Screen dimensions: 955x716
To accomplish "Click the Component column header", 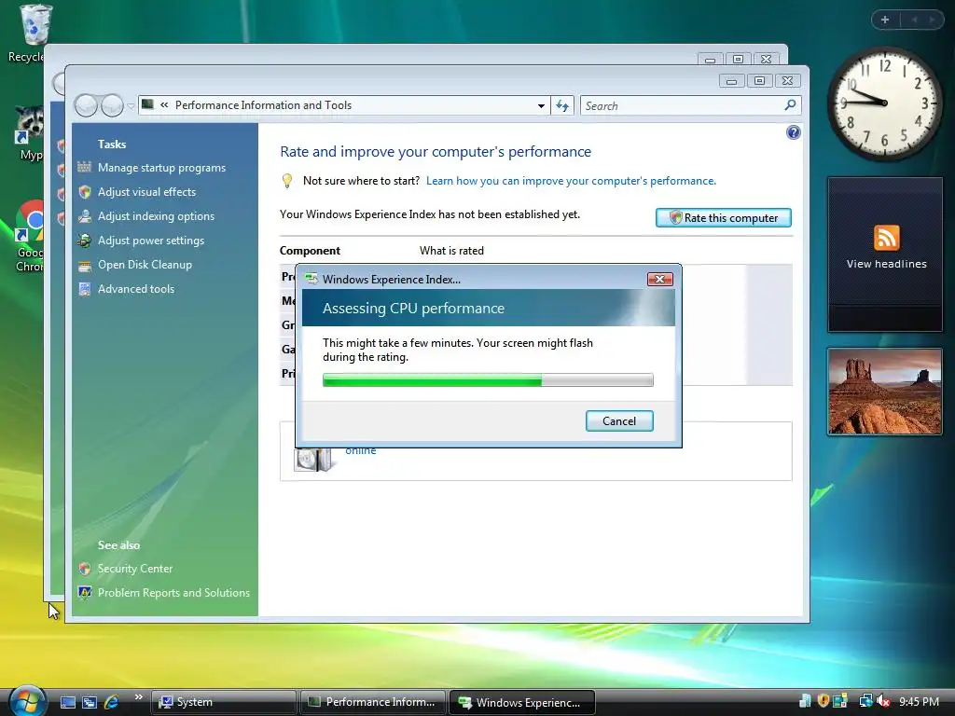I will tap(310, 251).
